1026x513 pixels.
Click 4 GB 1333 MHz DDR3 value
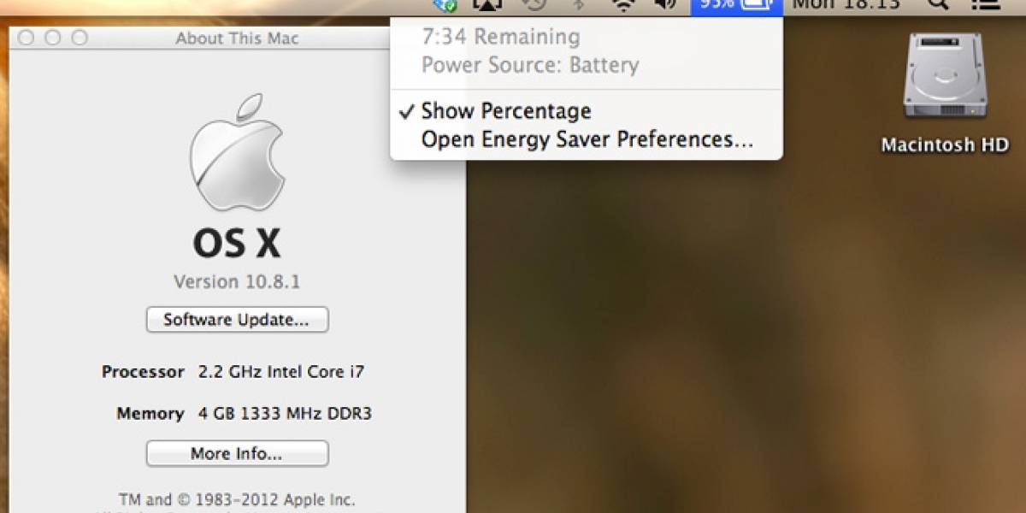(285, 414)
